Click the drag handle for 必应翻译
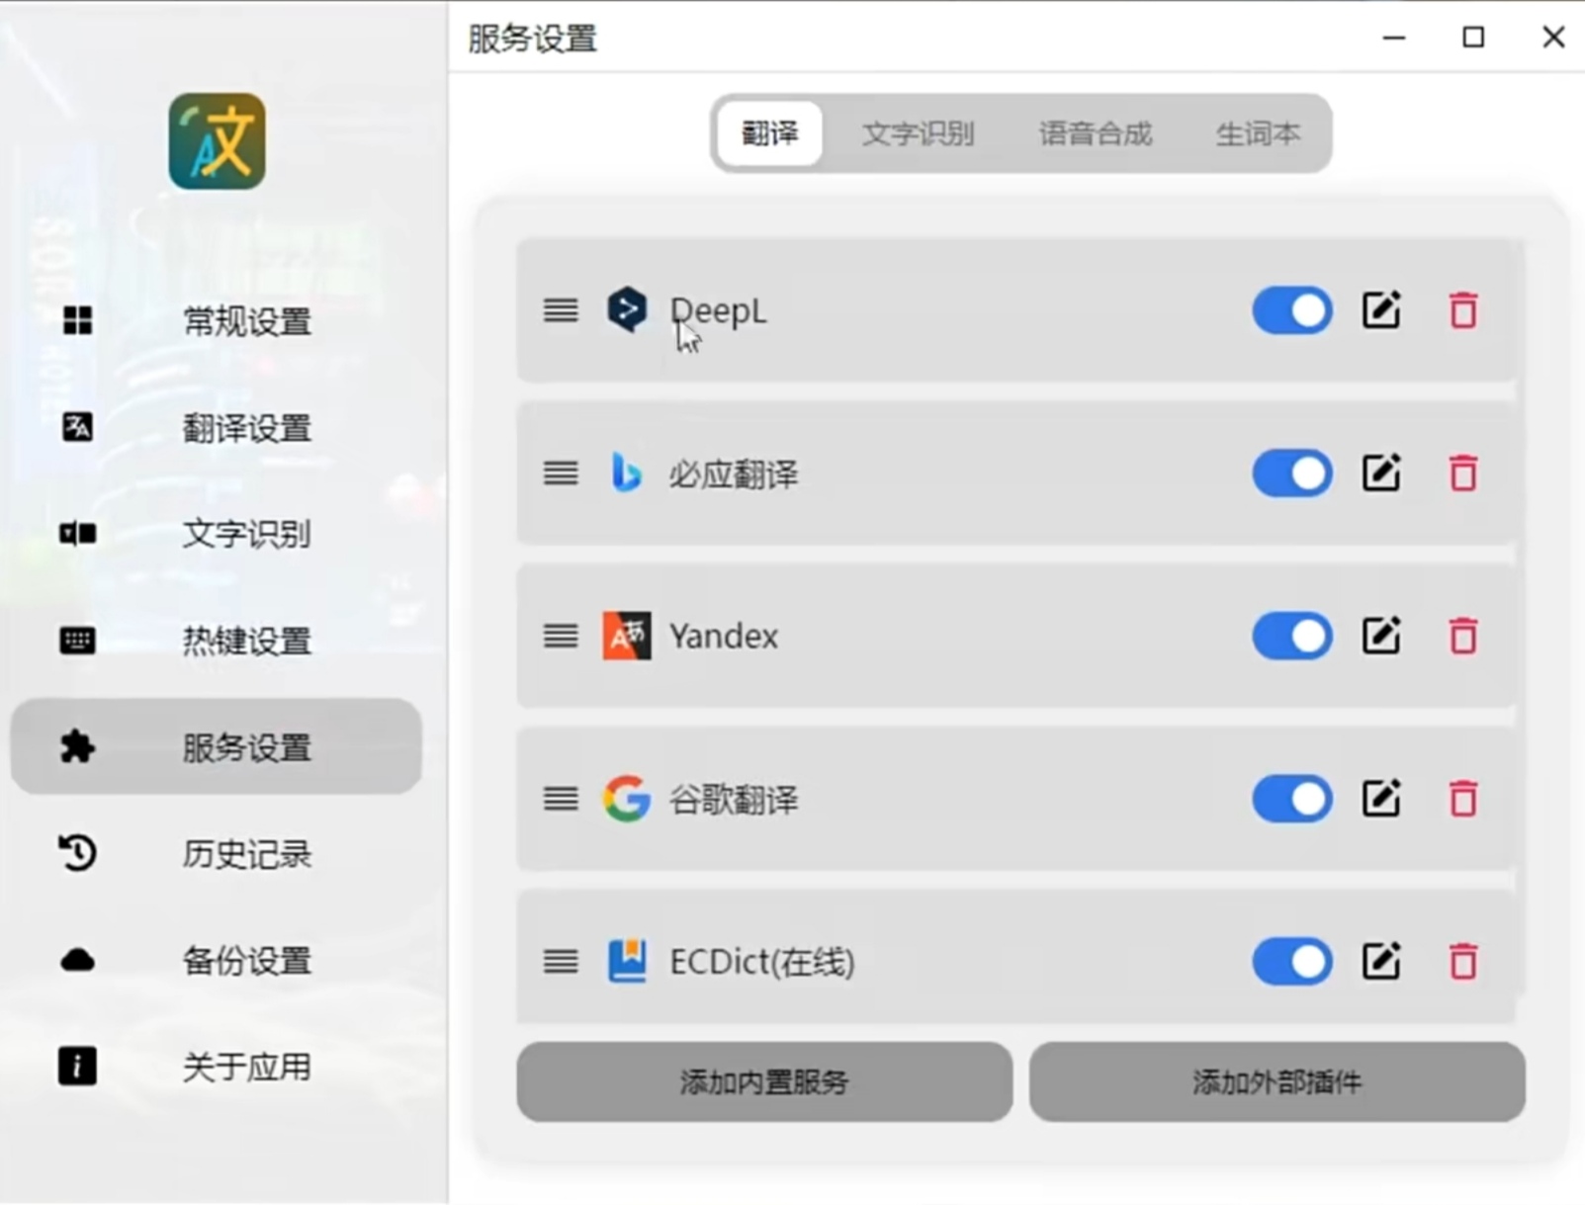Image resolution: width=1585 pixels, height=1205 pixels. [x=561, y=473]
